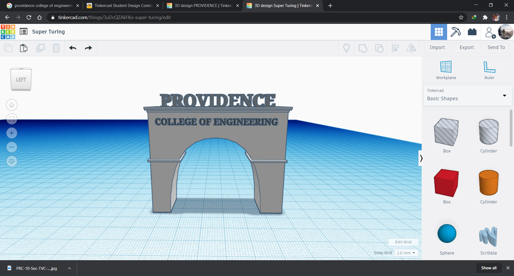Select the COLLEGE OF ENGINEERING text object
This screenshot has height=276, width=514.
[216, 122]
